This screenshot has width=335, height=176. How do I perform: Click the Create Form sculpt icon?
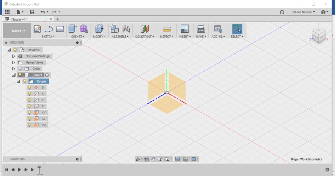pyautogui.click(x=84, y=29)
